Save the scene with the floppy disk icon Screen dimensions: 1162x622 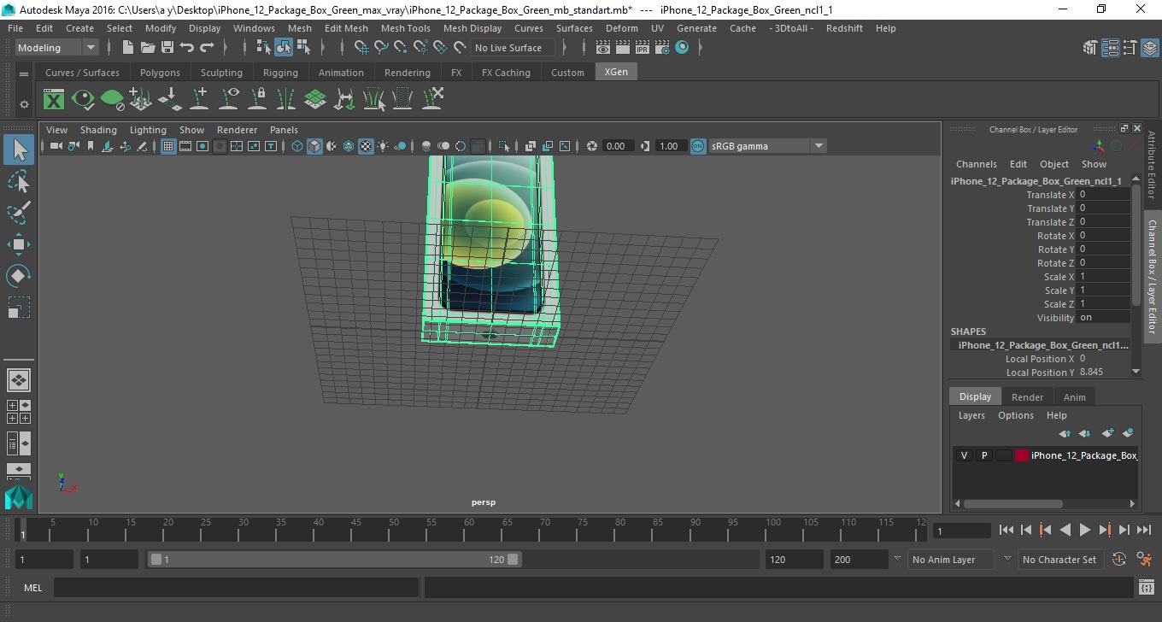coord(167,48)
